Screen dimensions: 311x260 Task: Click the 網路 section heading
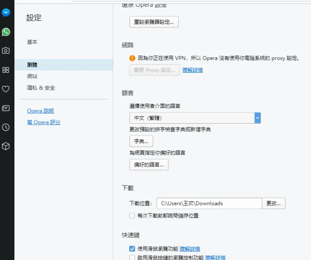click(128, 45)
